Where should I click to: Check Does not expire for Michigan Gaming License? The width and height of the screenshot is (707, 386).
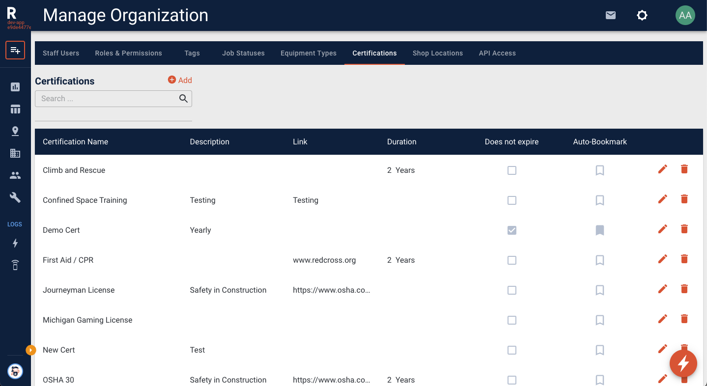[x=512, y=320]
